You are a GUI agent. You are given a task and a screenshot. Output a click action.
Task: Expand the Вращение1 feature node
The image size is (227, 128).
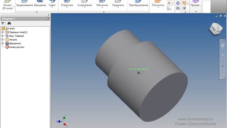point(2,43)
